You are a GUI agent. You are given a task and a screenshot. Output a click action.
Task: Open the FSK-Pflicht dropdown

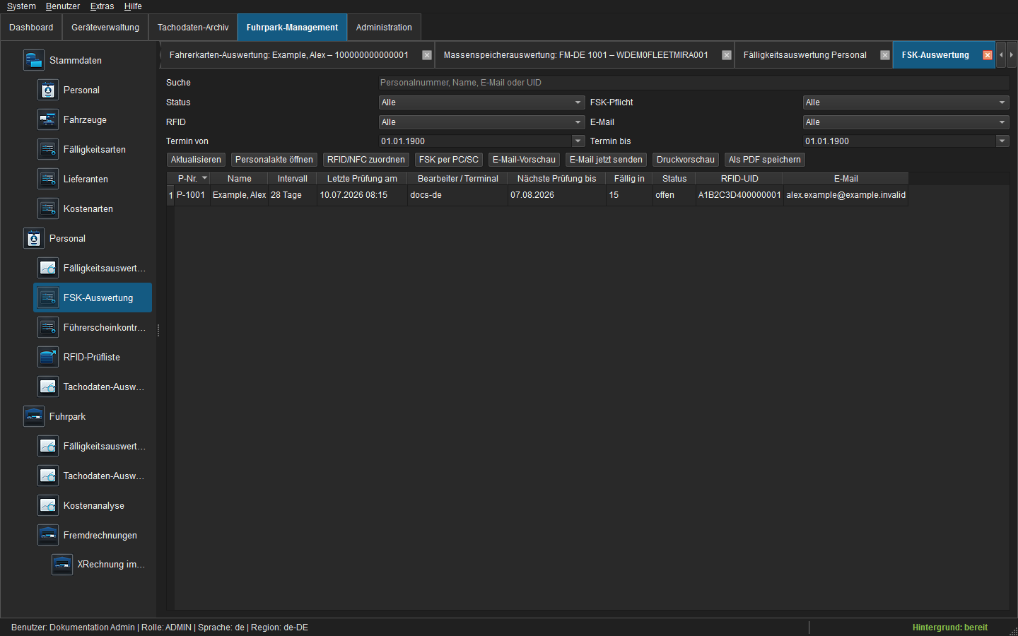click(x=906, y=102)
